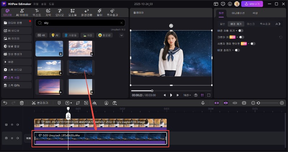Click the 4K filter tag

(42, 35)
